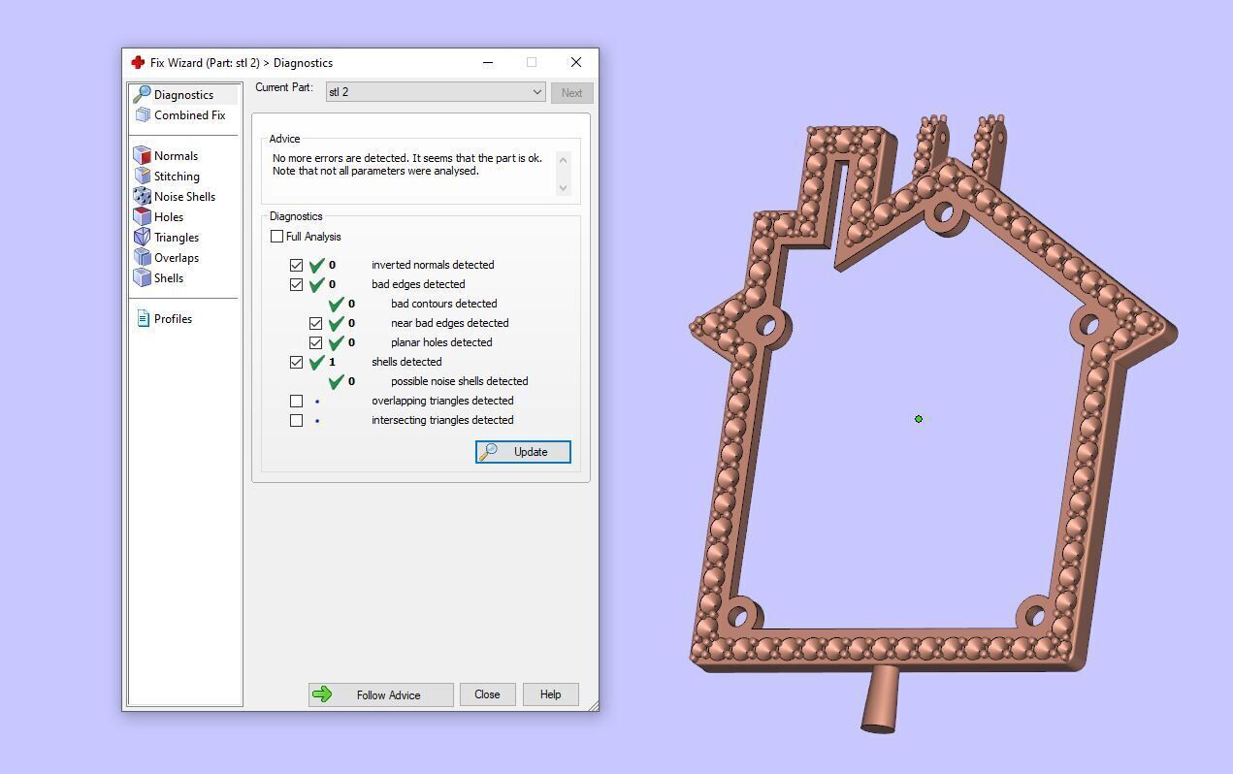Minimize the Fix Wizard window
The width and height of the screenshot is (1233, 774).
point(488,62)
